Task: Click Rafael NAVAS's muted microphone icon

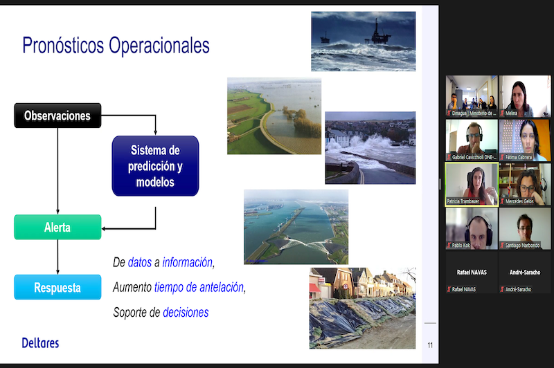Action: click(449, 289)
